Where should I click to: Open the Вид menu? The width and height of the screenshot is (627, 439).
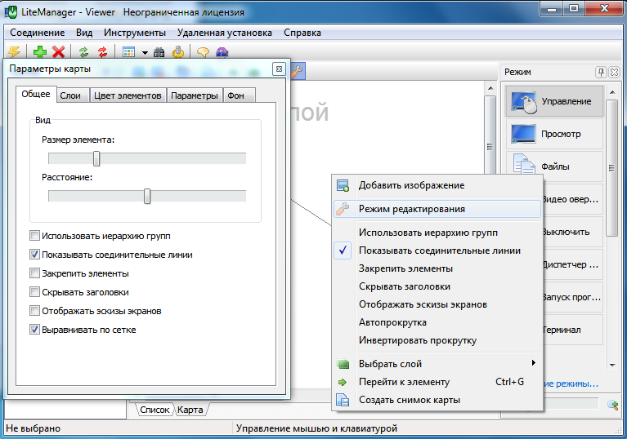tap(84, 33)
